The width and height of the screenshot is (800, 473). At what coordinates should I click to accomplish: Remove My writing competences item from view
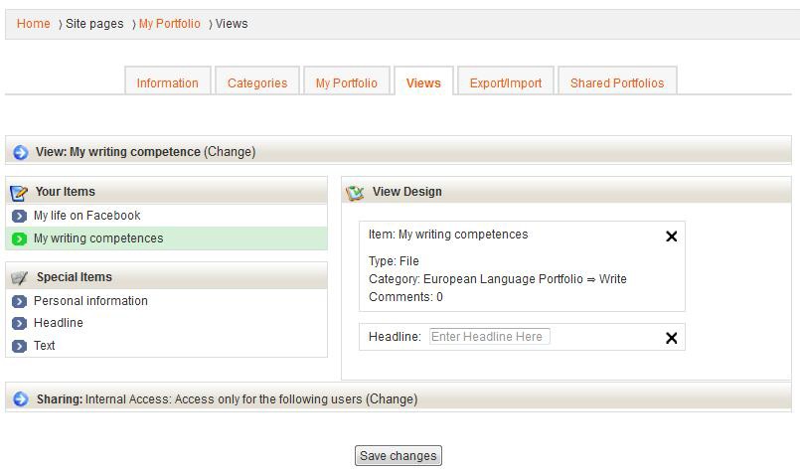pyautogui.click(x=671, y=236)
